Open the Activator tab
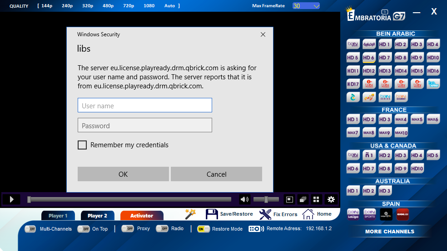 142,216
